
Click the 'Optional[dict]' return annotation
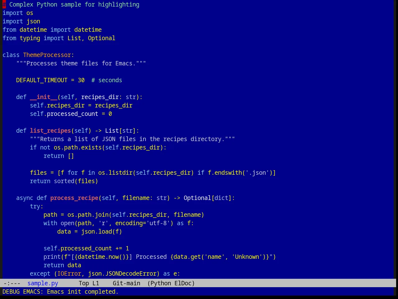[x=208, y=198]
